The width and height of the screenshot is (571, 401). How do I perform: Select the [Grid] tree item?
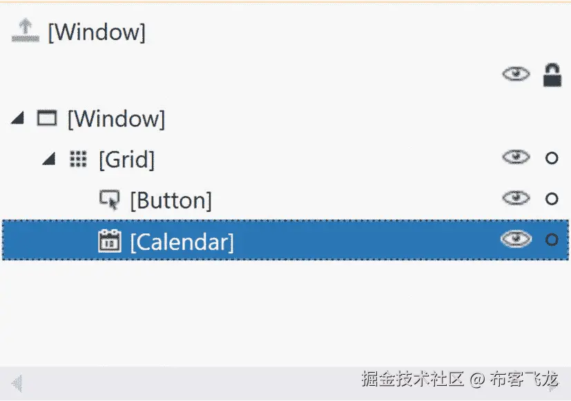click(x=126, y=160)
